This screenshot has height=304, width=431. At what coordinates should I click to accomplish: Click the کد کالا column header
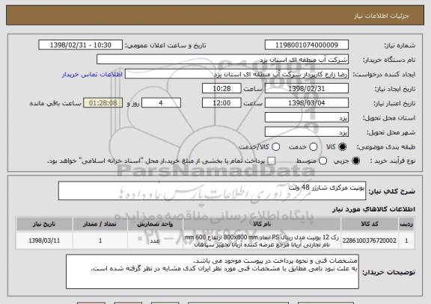370,224
